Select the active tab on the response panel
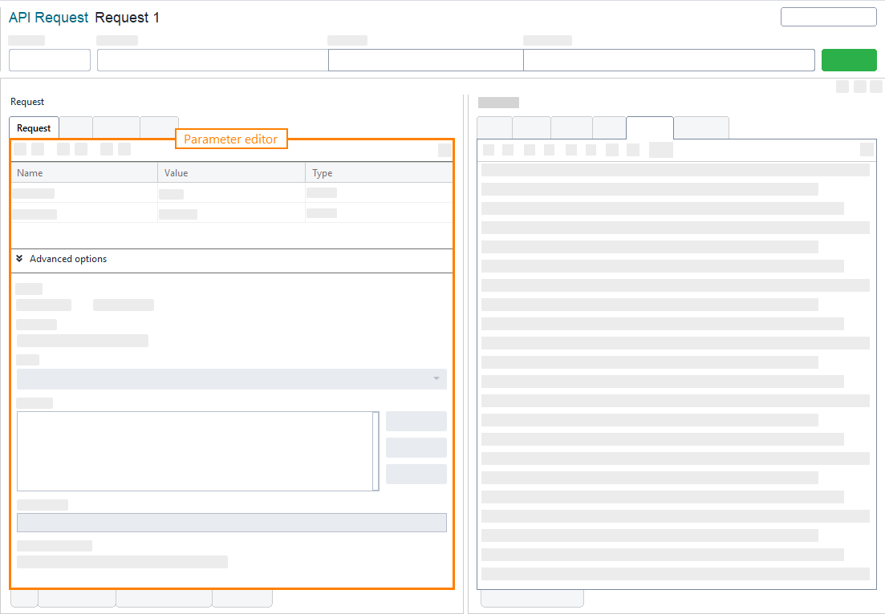885x614 pixels. 649,127
